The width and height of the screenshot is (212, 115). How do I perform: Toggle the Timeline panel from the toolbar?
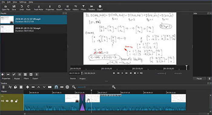91,8
